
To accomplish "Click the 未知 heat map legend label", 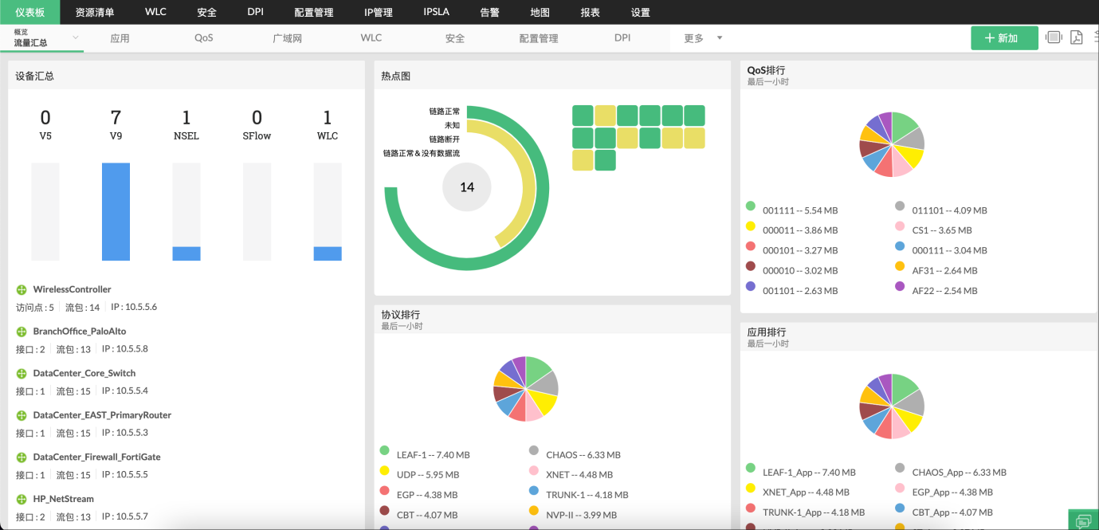I will pyautogui.click(x=452, y=125).
